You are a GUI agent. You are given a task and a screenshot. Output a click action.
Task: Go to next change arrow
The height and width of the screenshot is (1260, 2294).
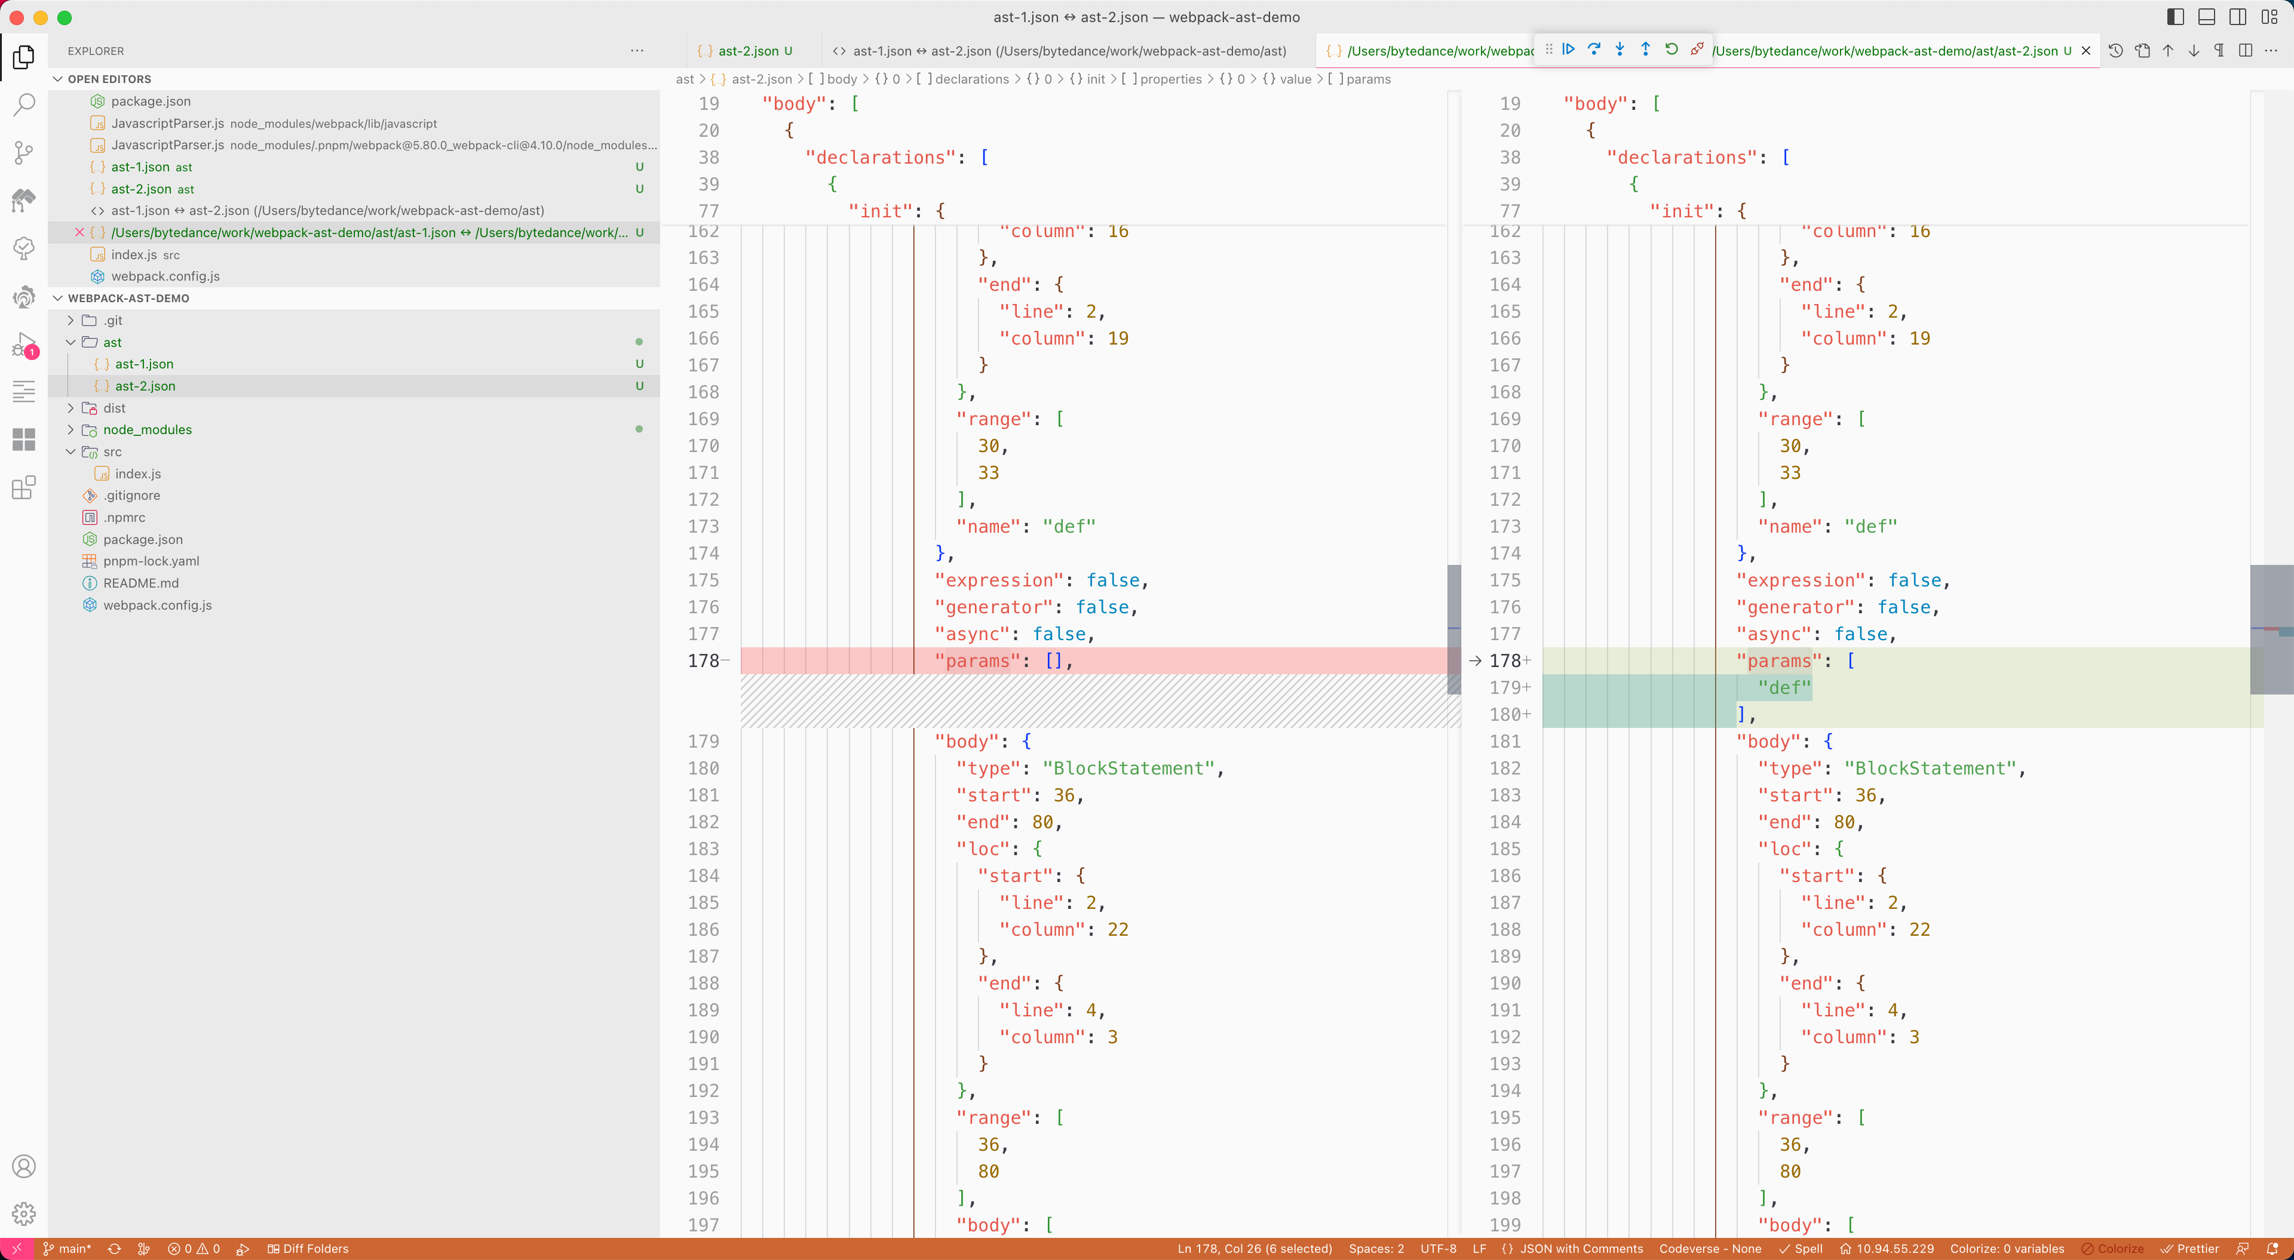click(x=2194, y=51)
